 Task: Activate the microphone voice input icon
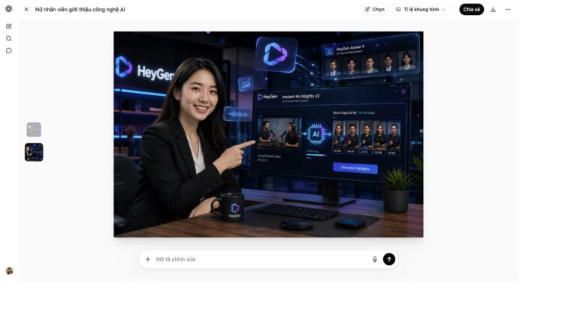pos(375,259)
